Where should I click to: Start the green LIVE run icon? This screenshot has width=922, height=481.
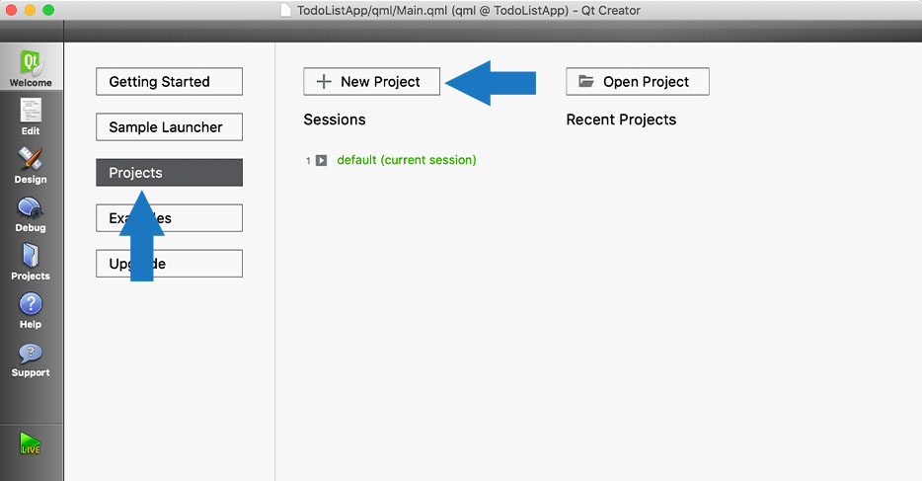[30, 443]
